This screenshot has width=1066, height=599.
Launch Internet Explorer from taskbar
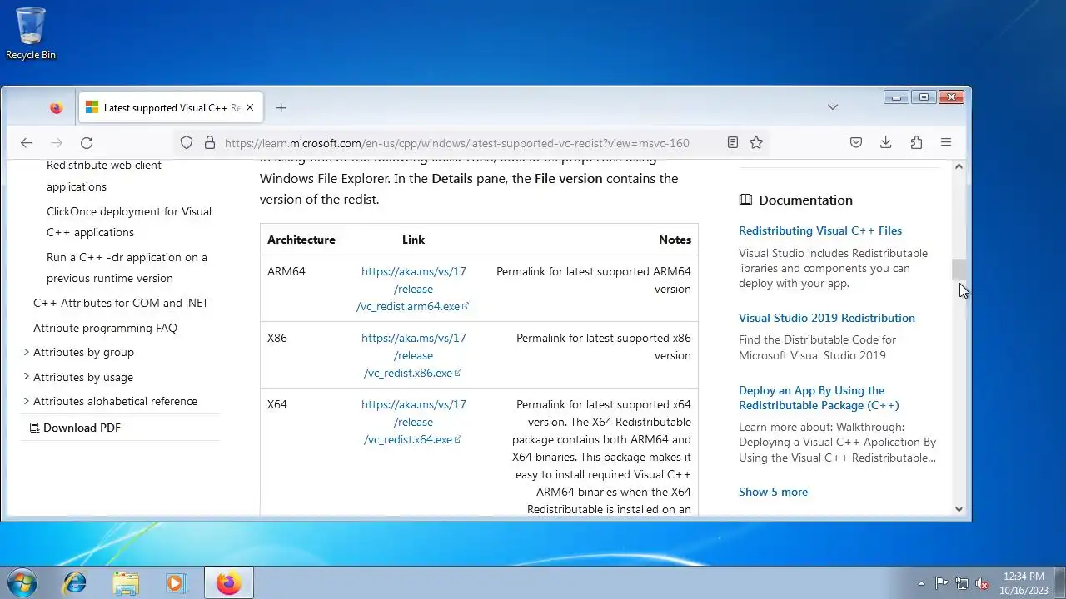tap(75, 582)
